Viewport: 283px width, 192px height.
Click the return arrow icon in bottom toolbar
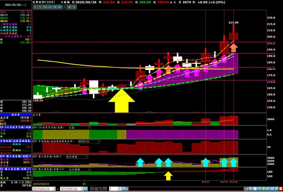268,189
